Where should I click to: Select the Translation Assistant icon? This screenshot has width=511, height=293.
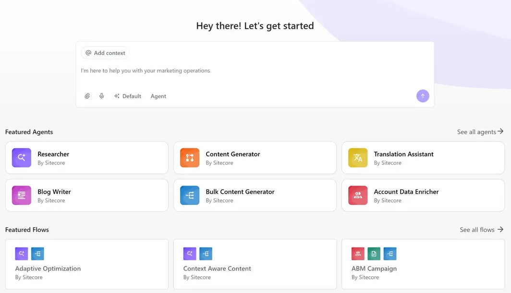[357, 157]
